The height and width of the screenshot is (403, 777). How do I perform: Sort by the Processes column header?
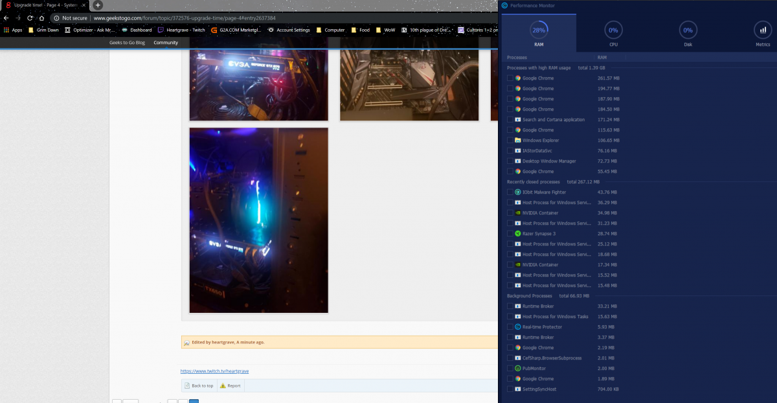517,58
